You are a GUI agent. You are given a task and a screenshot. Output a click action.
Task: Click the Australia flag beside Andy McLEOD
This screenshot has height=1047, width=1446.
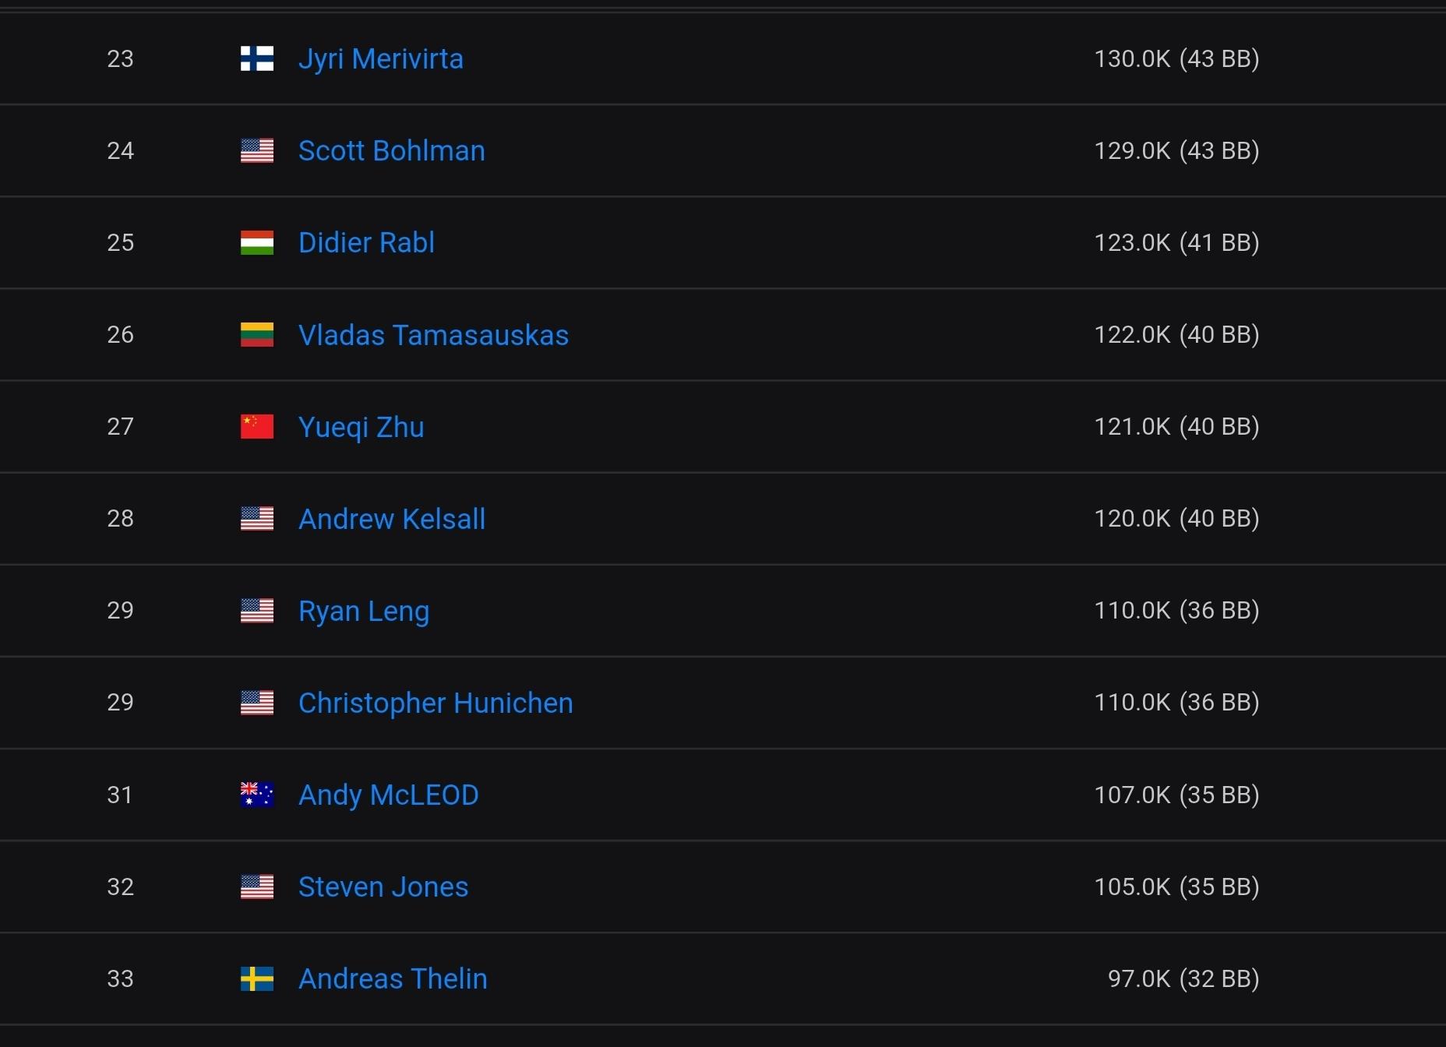pyautogui.click(x=256, y=794)
